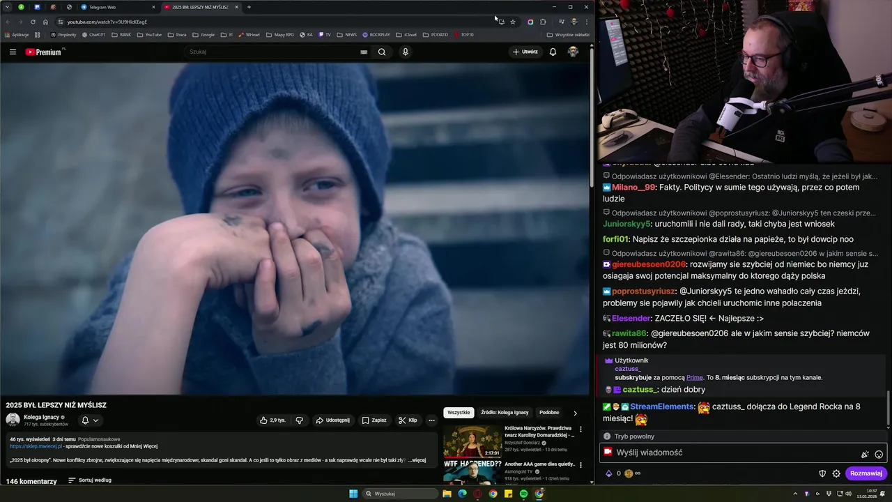The image size is (892, 502).
Task: Open chat settings gear icon
Action: (836, 473)
